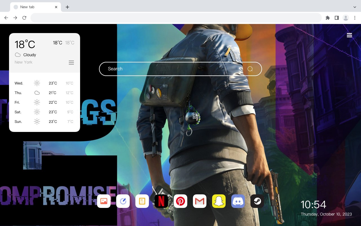Click the 10:54 clock display
This screenshot has width=361, height=226.
point(313,205)
